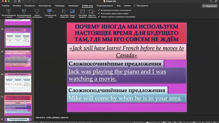Select the Слайд-шоу tab
The height and width of the screenshot is (123, 219).
click(x=88, y=6)
